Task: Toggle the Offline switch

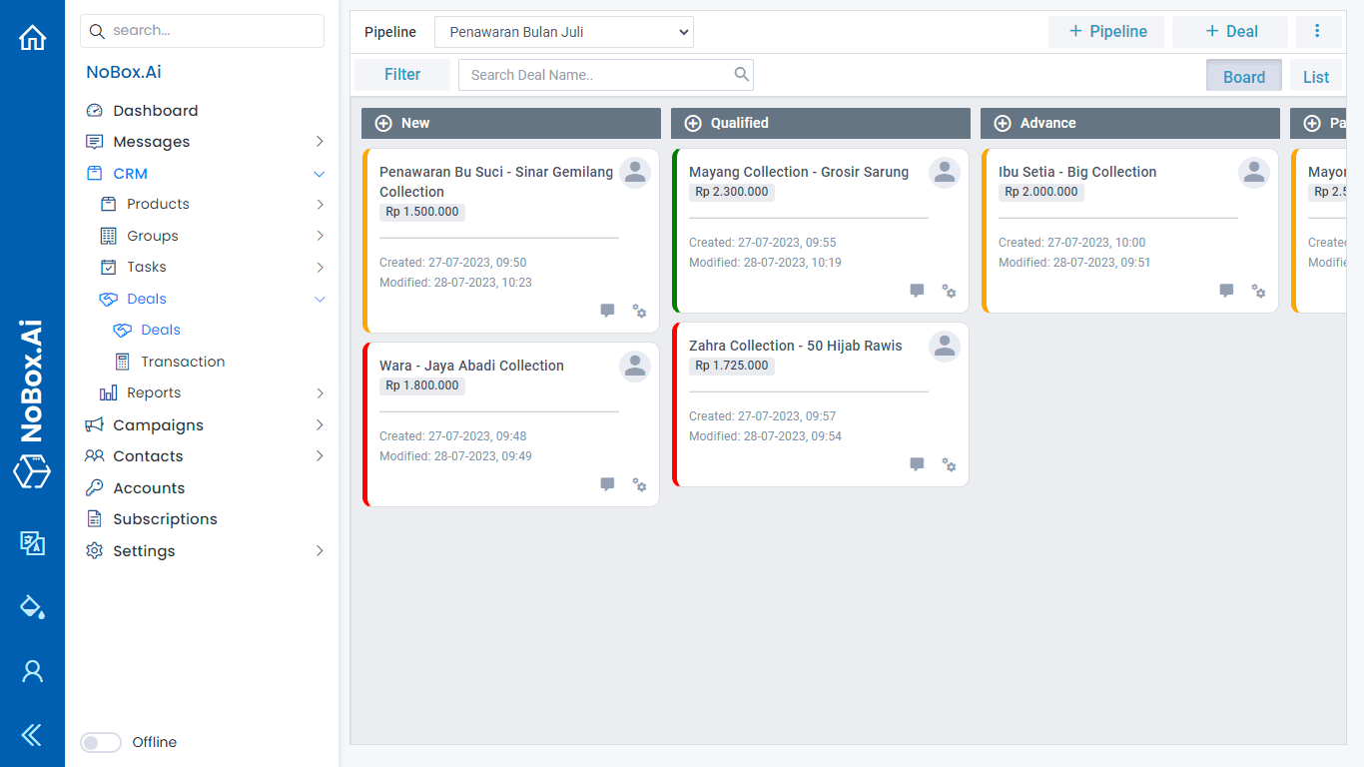Action: 101,742
